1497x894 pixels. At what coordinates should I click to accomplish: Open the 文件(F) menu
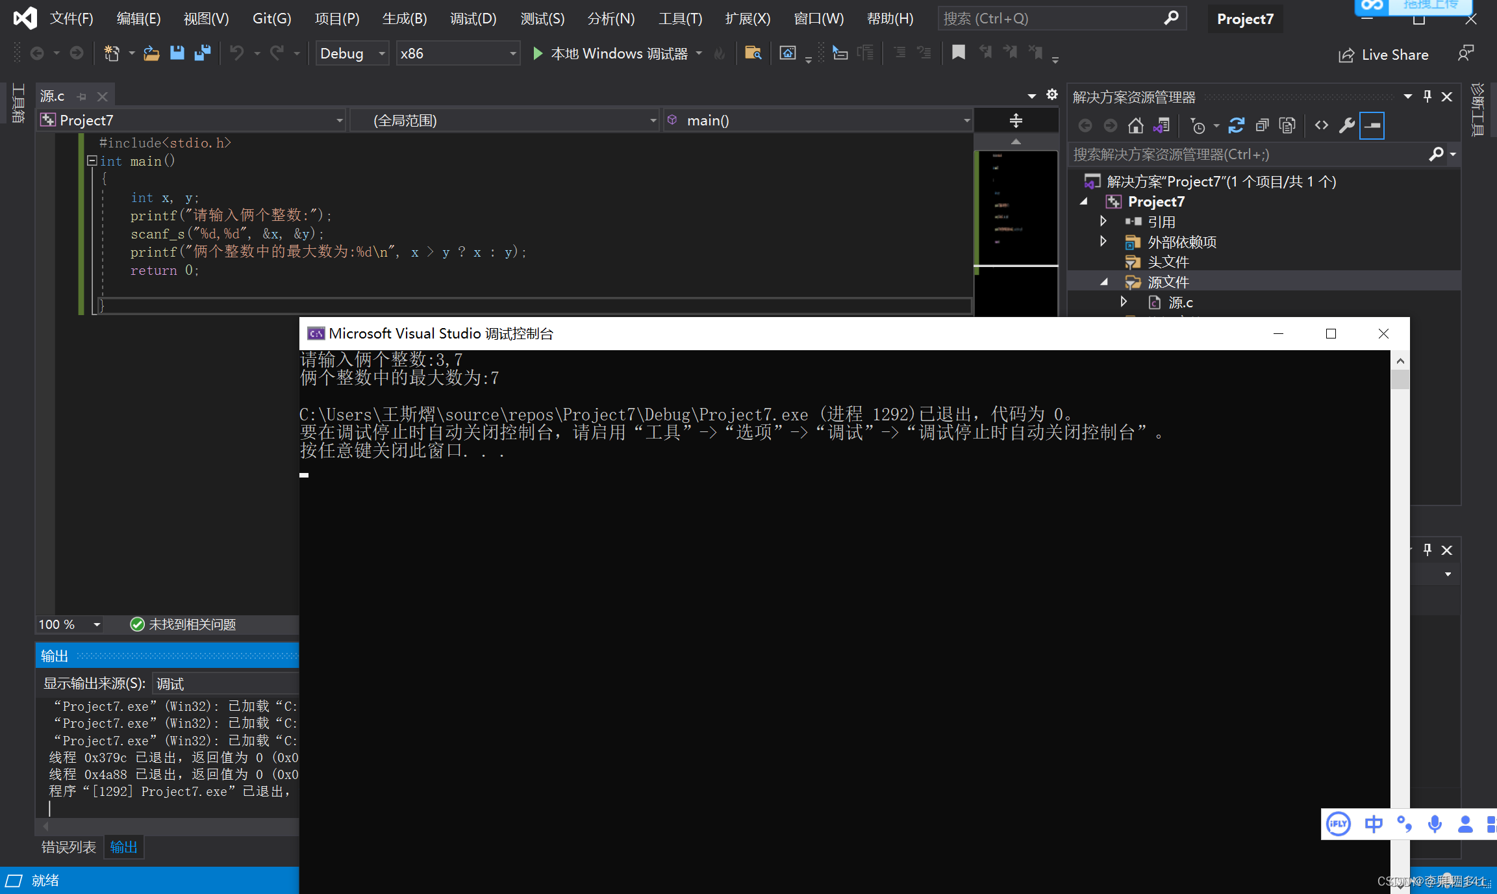click(x=71, y=18)
